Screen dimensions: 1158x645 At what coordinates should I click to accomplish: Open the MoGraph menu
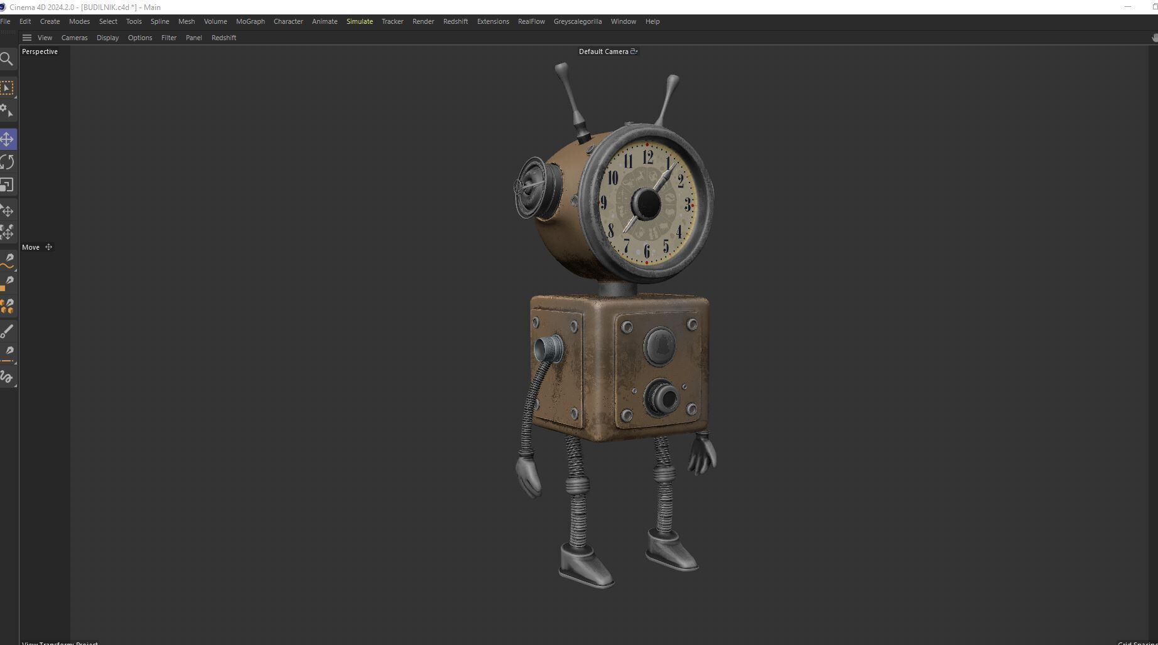[251, 21]
